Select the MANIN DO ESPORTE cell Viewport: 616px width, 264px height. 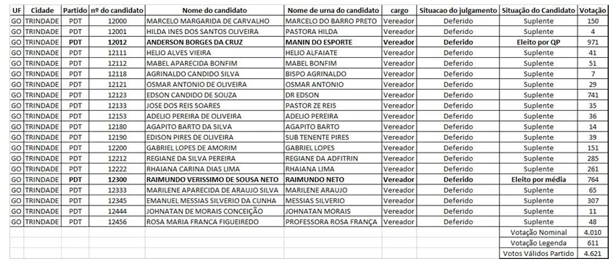333,42
